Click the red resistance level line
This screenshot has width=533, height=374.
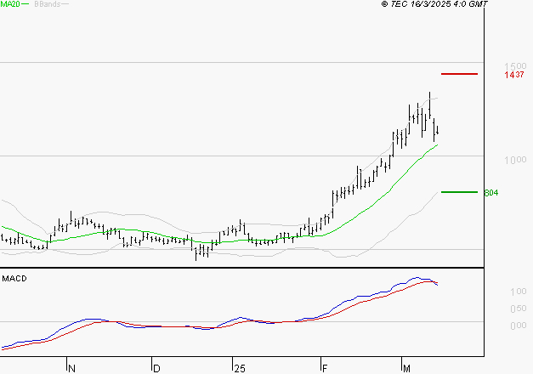pos(459,74)
